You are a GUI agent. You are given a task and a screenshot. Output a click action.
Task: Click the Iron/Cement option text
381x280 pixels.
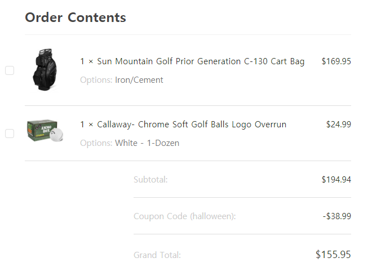[x=139, y=80]
